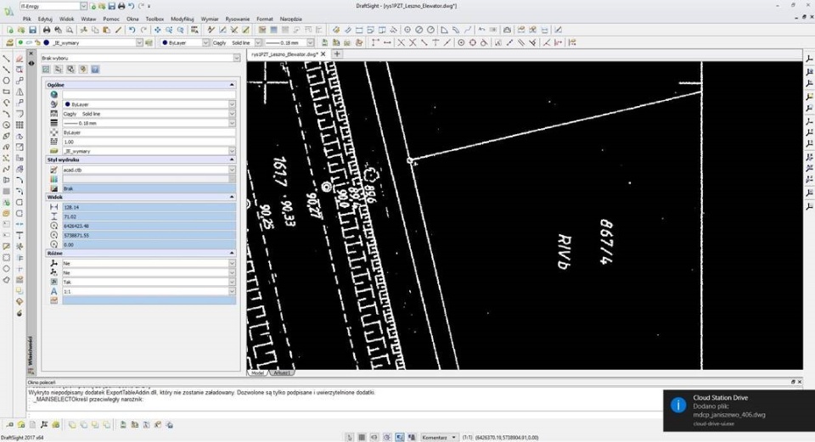Open the toolbar line style Solid line dropdown
Image resolution: width=815 pixels, height=442 pixels.
coord(258,42)
